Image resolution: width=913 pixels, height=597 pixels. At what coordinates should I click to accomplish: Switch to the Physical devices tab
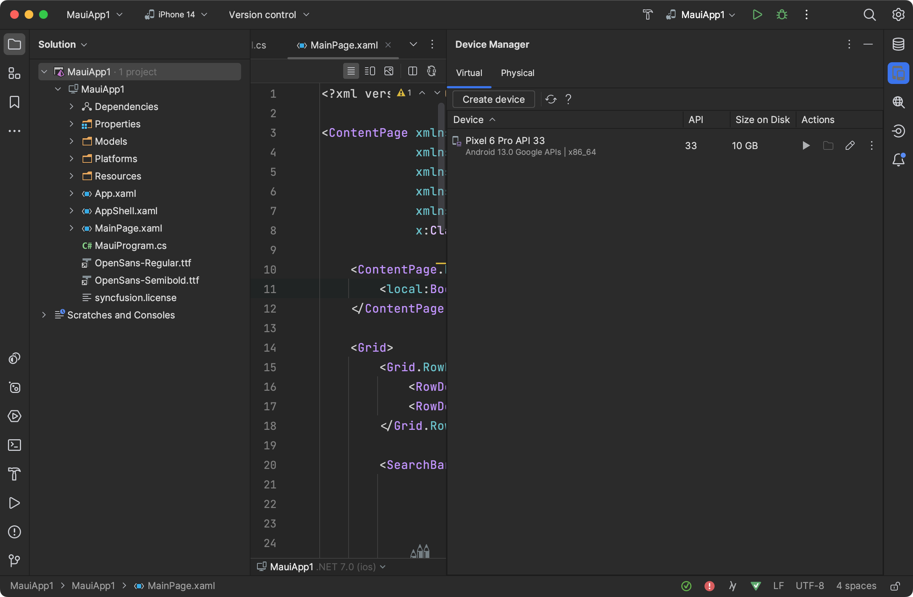coord(517,73)
